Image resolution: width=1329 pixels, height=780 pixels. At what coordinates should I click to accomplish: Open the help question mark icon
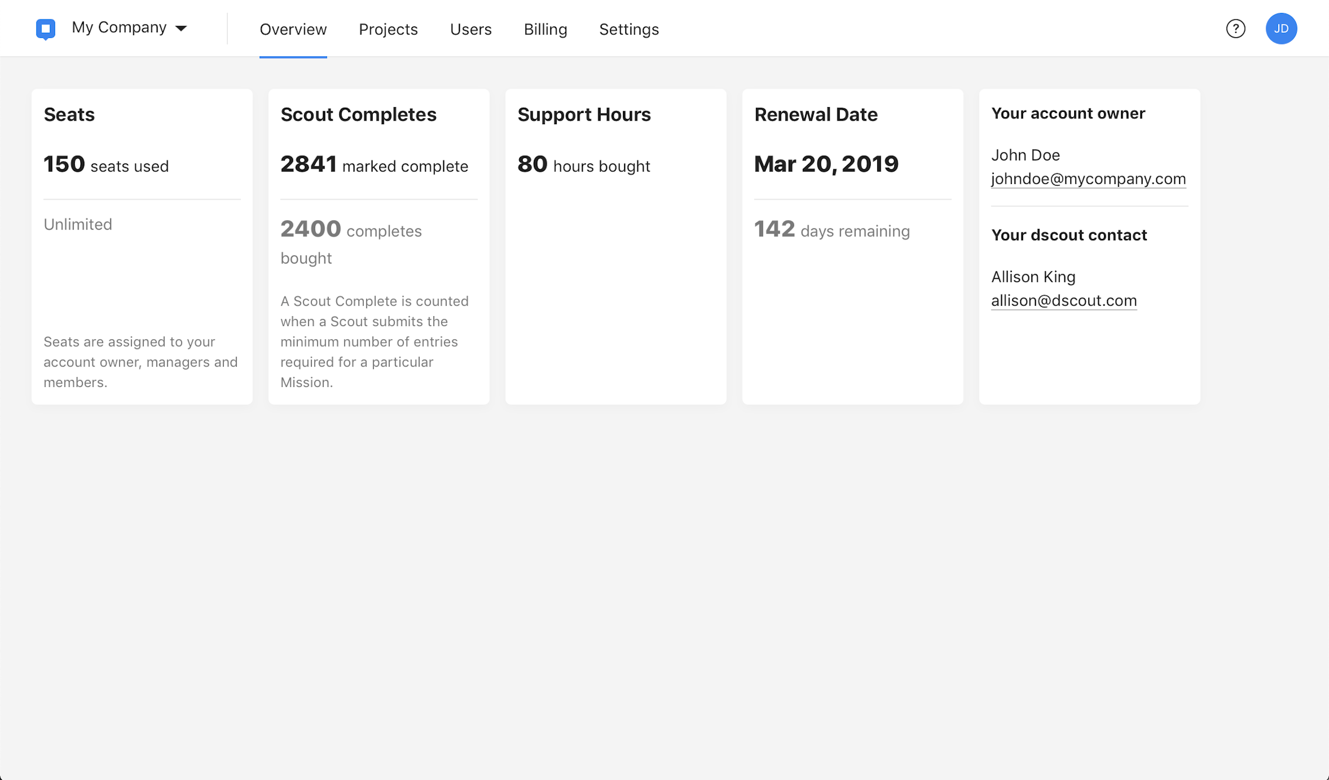pos(1235,29)
